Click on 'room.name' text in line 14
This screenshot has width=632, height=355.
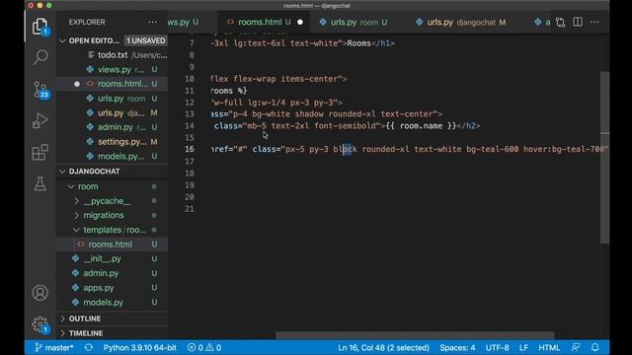[421, 126]
